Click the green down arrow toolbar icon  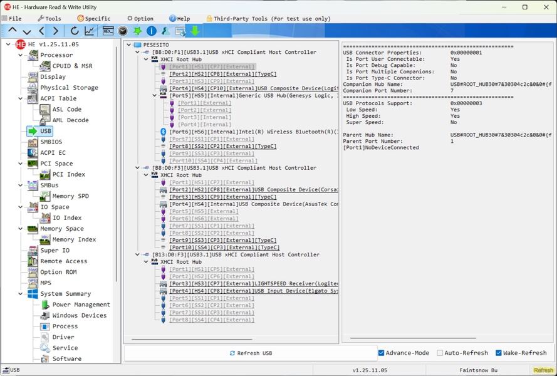[x=195, y=31]
